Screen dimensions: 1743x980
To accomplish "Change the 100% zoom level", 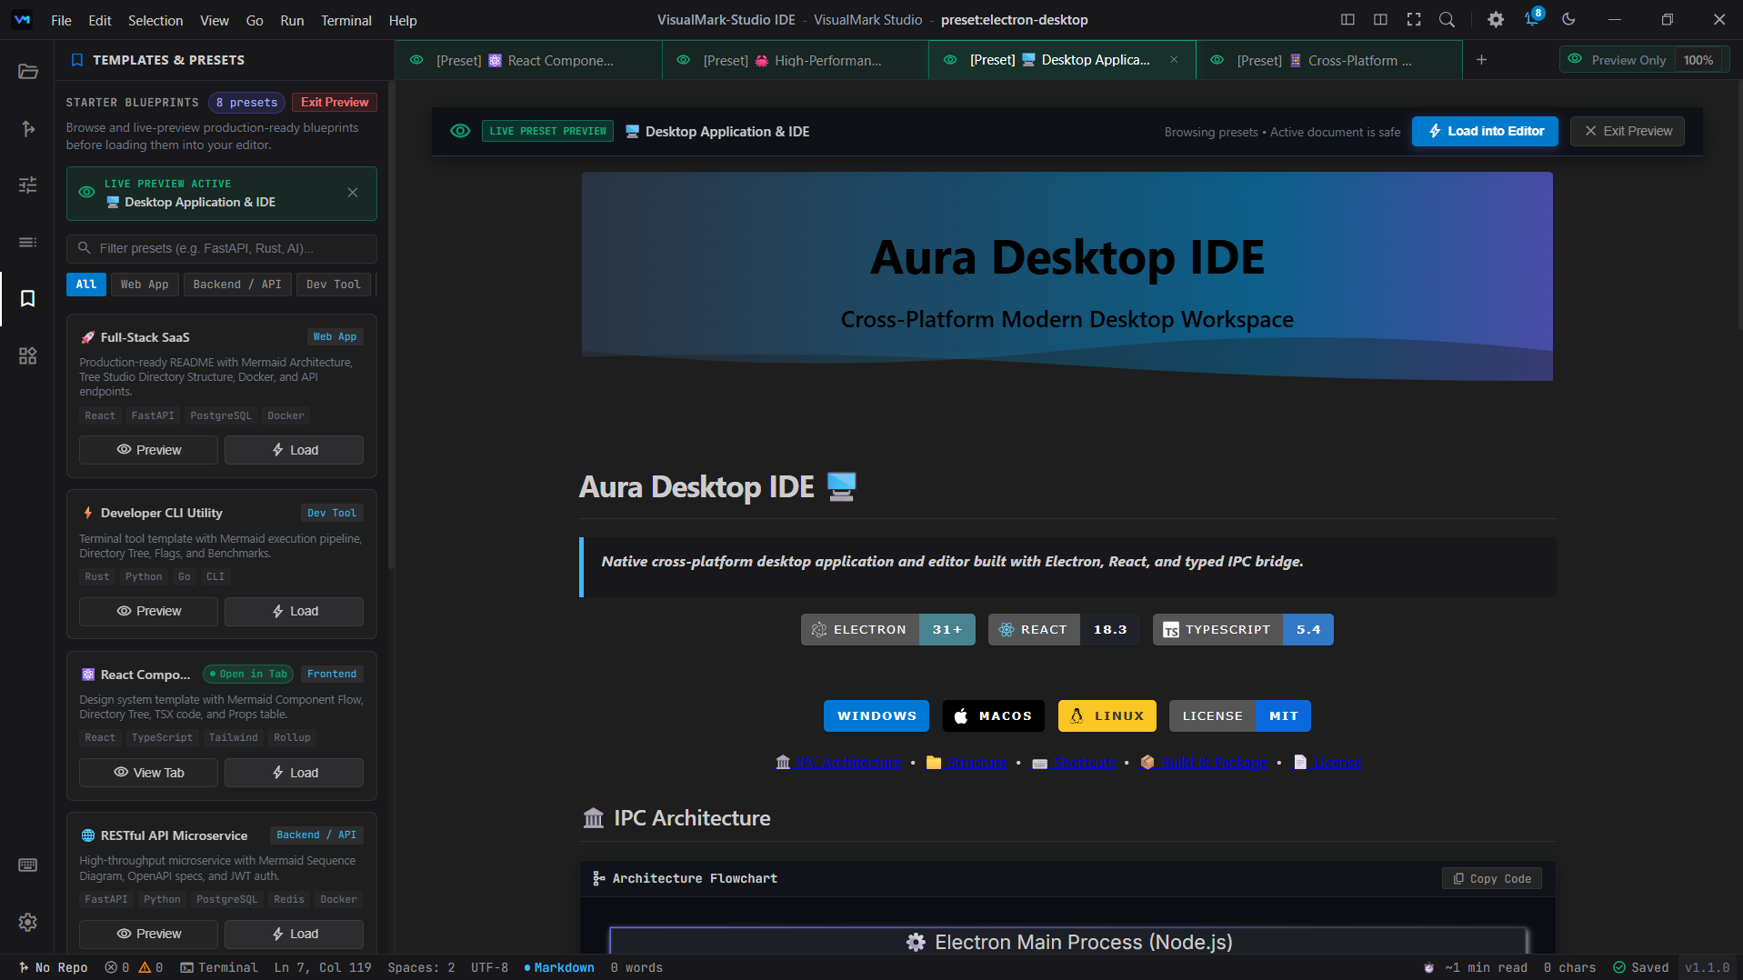I will tap(1698, 60).
